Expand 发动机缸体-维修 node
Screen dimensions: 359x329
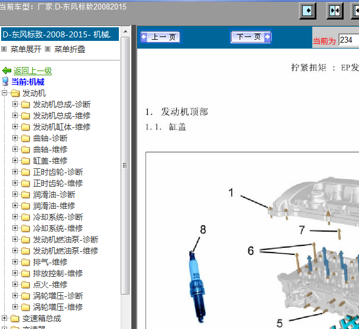pos(15,127)
